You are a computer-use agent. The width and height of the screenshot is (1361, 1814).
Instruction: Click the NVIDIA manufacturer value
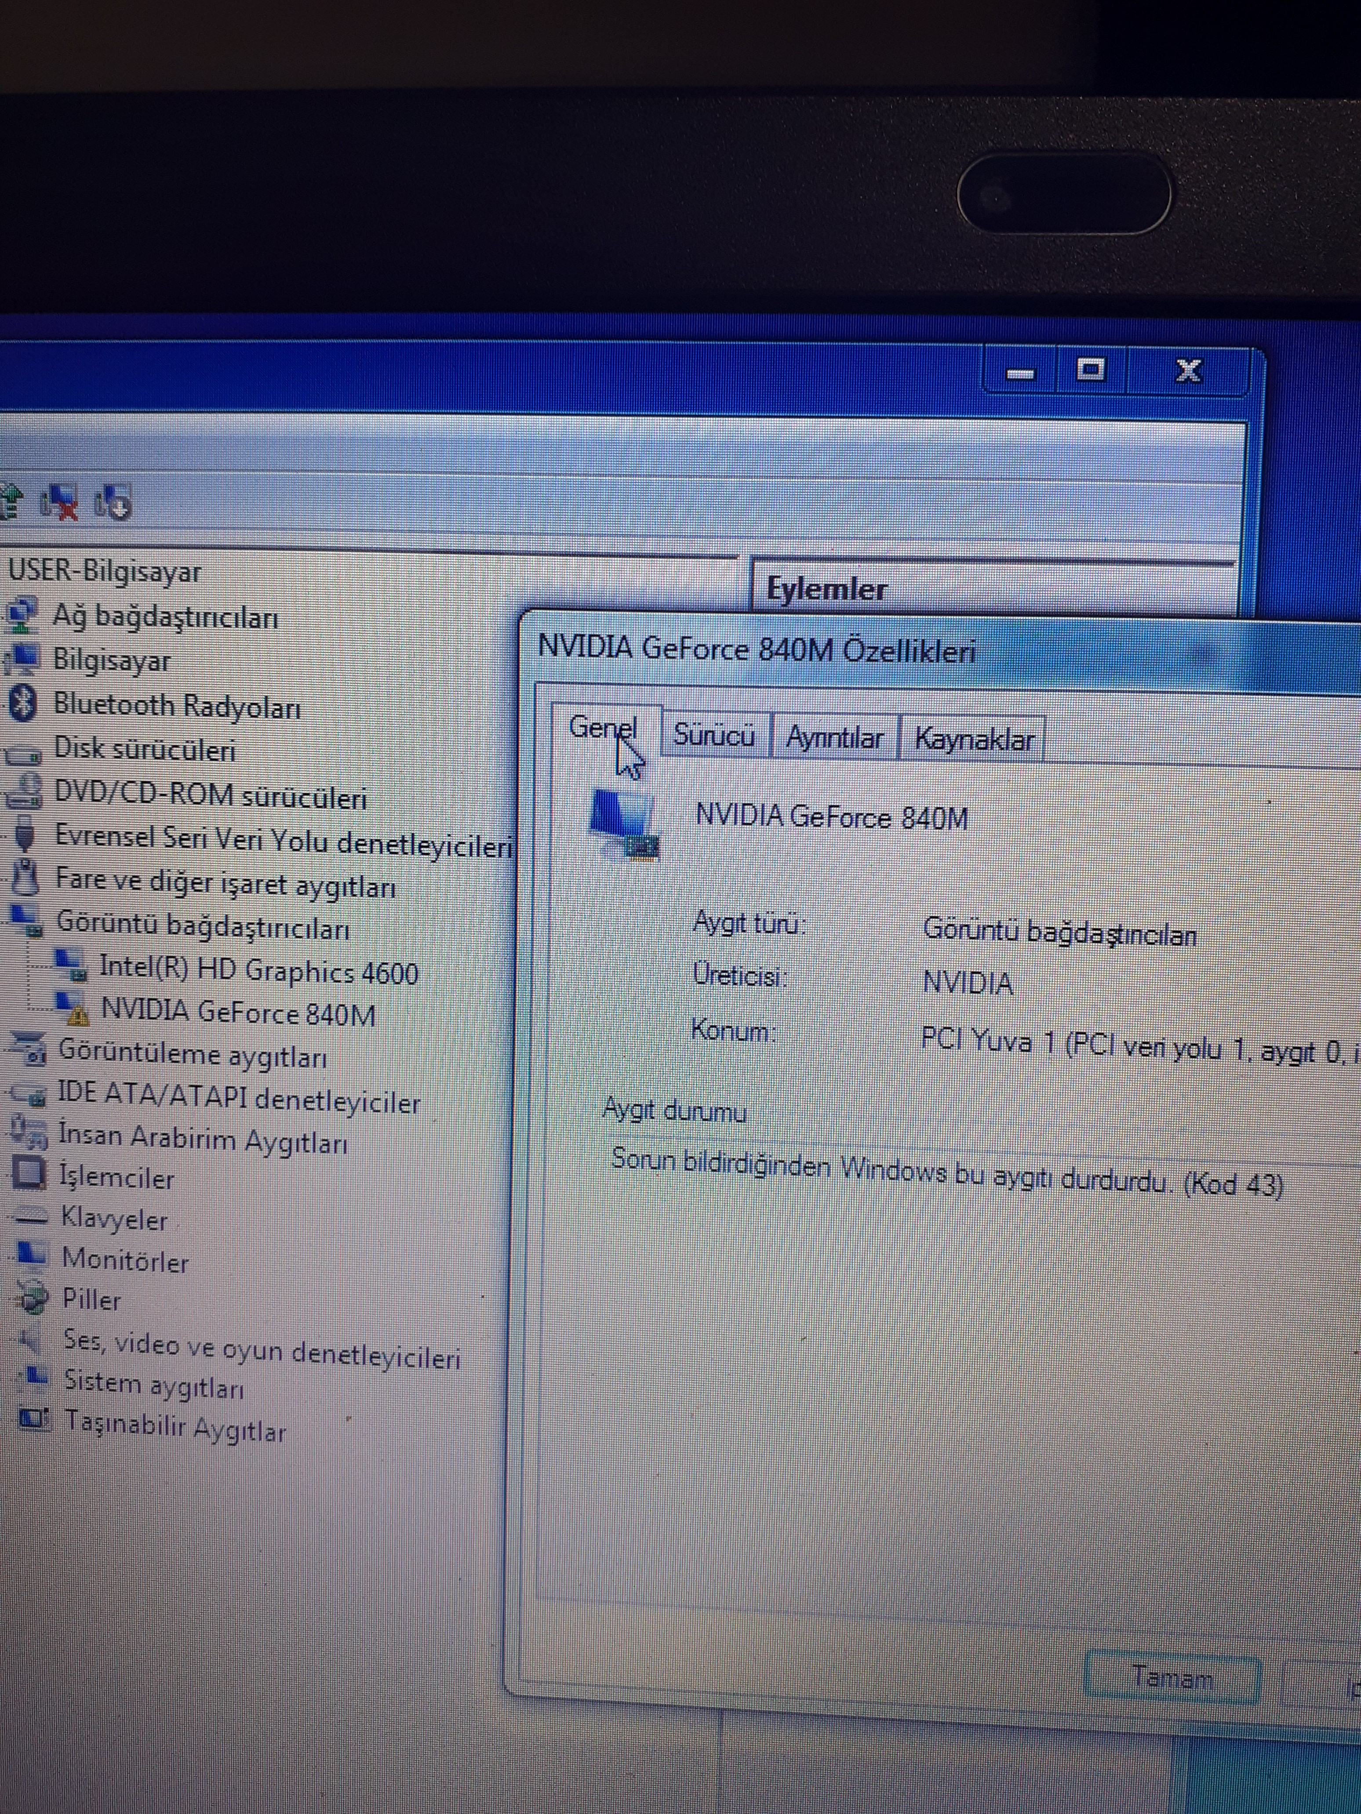pos(968,983)
